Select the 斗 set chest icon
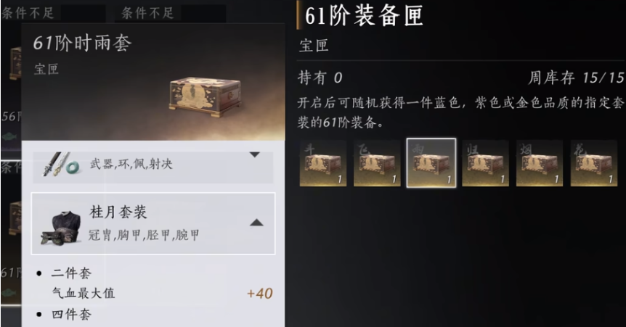The height and width of the screenshot is (327, 626). (323, 163)
